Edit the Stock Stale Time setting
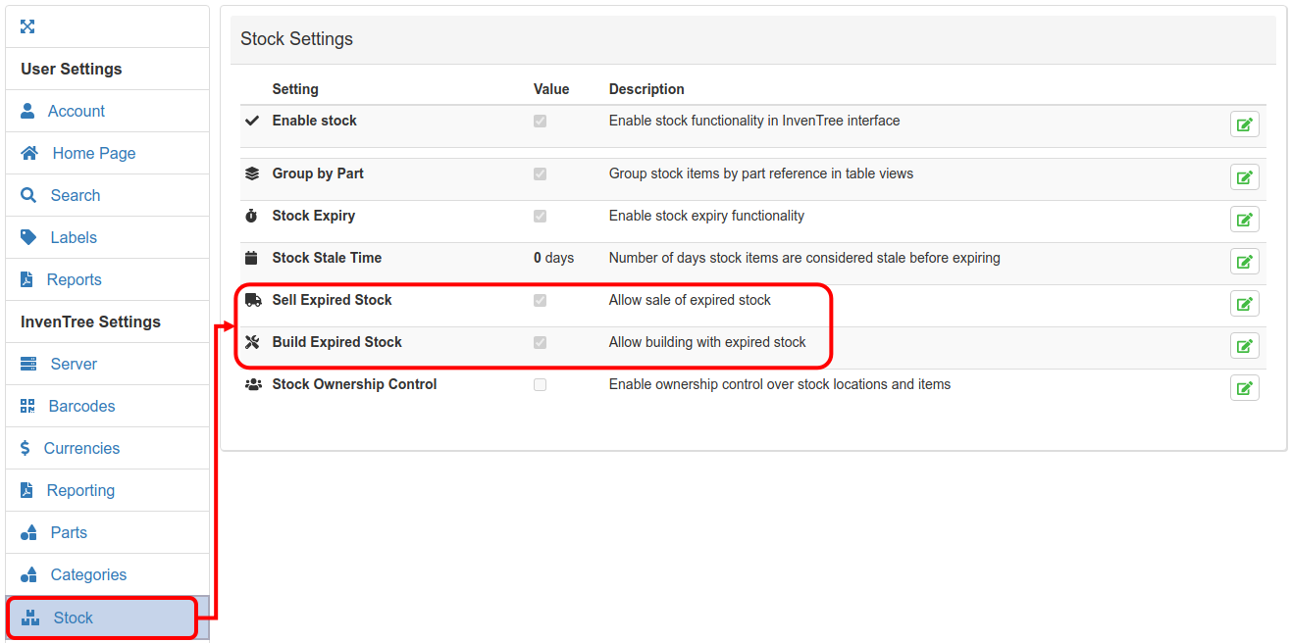The width and height of the screenshot is (1291, 643). [x=1244, y=262]
